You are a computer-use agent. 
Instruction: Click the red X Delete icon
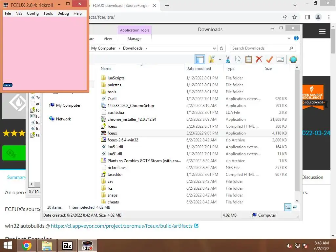[259, 59]
